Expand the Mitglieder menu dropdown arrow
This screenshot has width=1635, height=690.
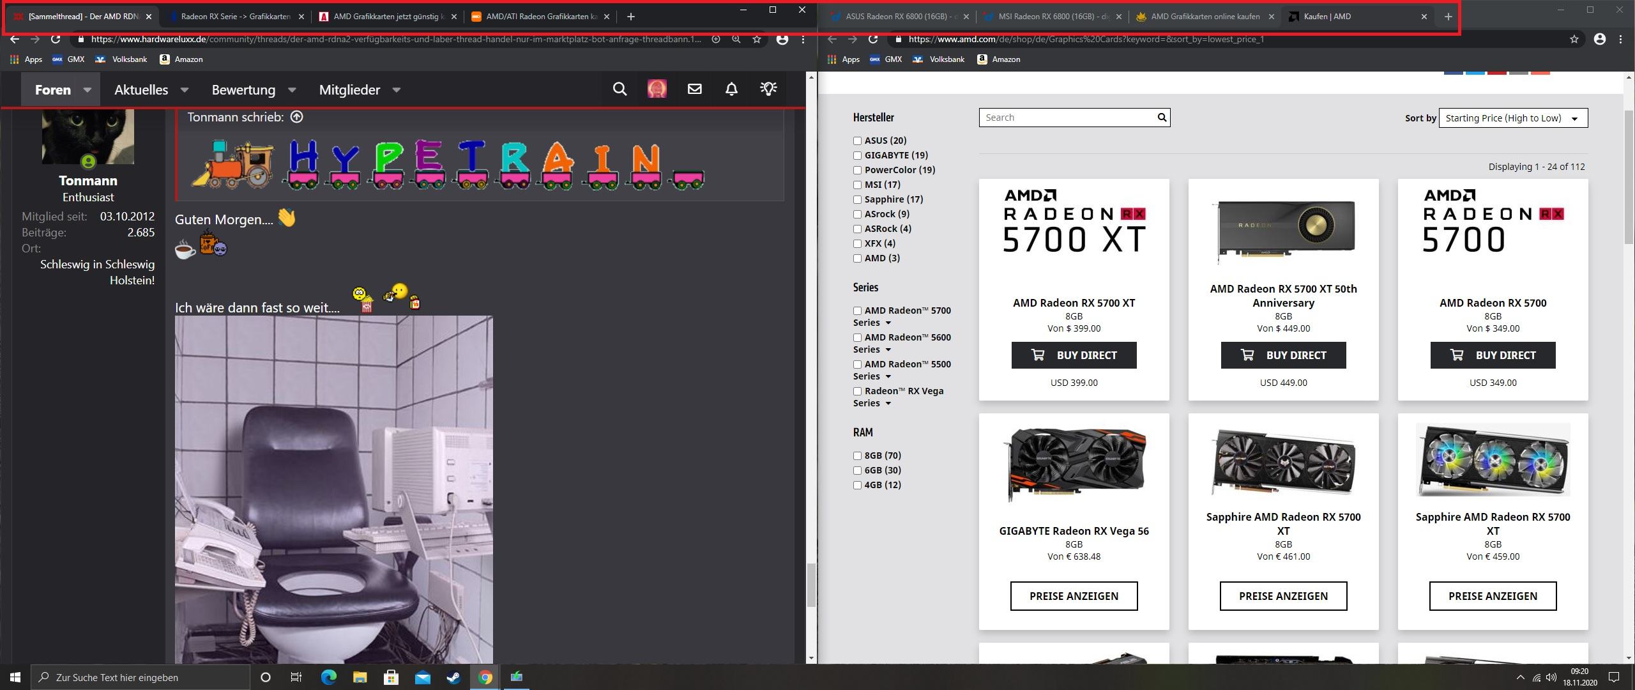click(396, 90)
